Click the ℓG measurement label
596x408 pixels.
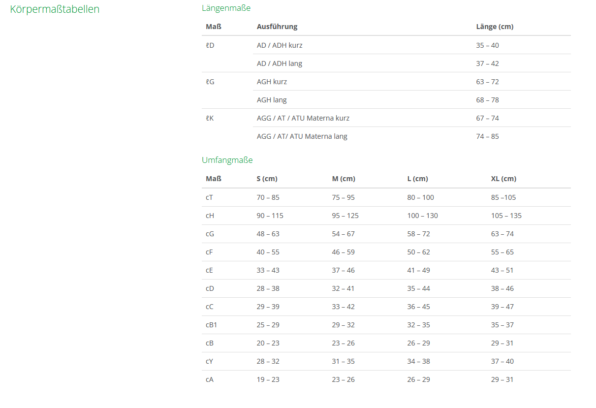coord(210,82)
